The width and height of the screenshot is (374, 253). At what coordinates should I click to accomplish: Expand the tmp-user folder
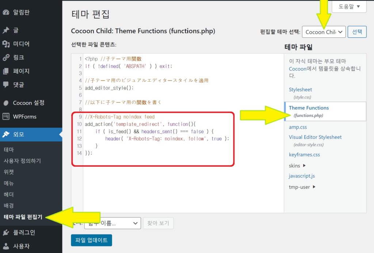point(302,187)
